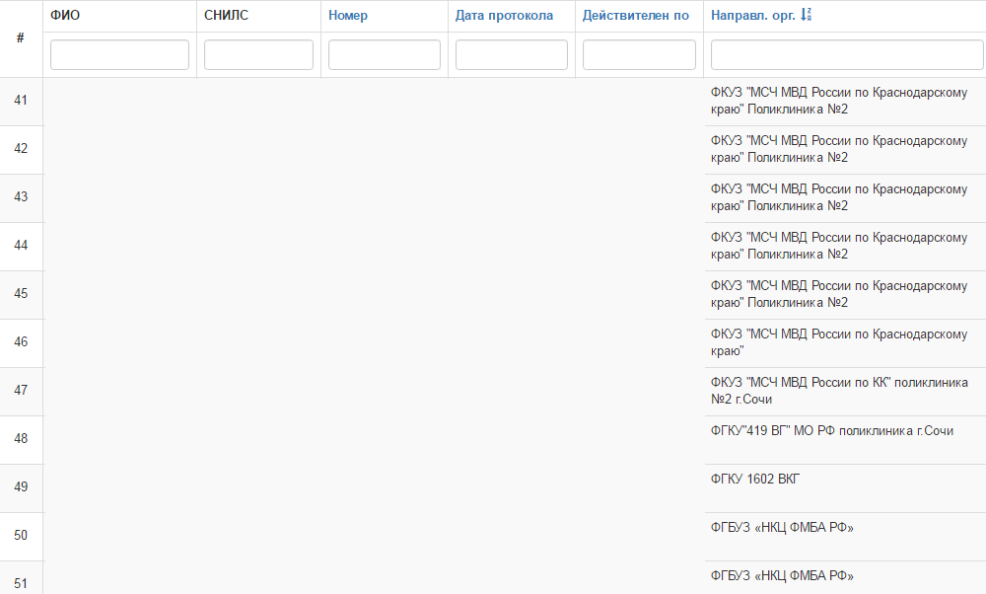Viewport: 986px width, 594px height.
Task: Sort by Действителен по header link
Action: (635, 16)
